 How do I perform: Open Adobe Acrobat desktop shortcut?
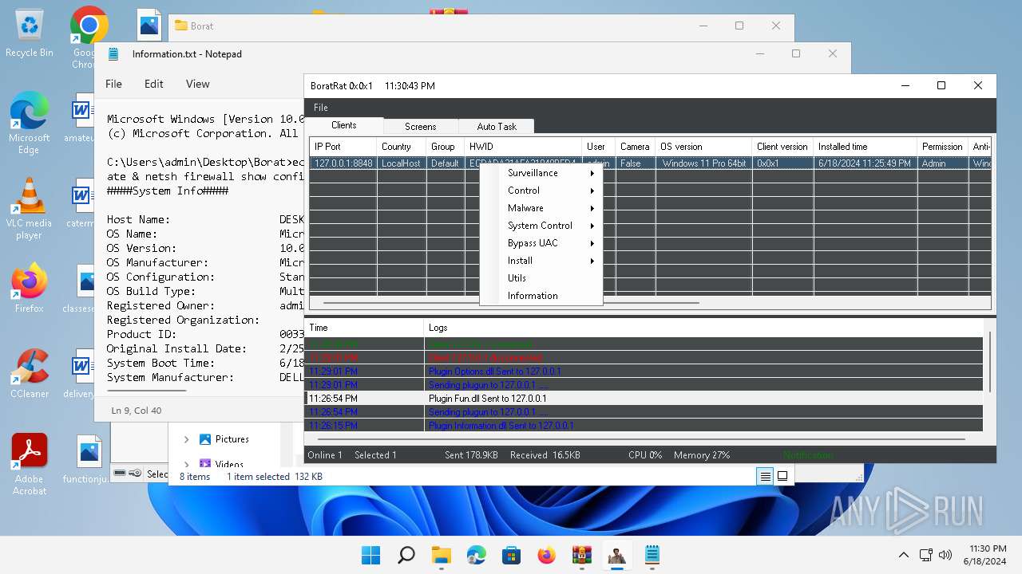[x=30, y=465]
